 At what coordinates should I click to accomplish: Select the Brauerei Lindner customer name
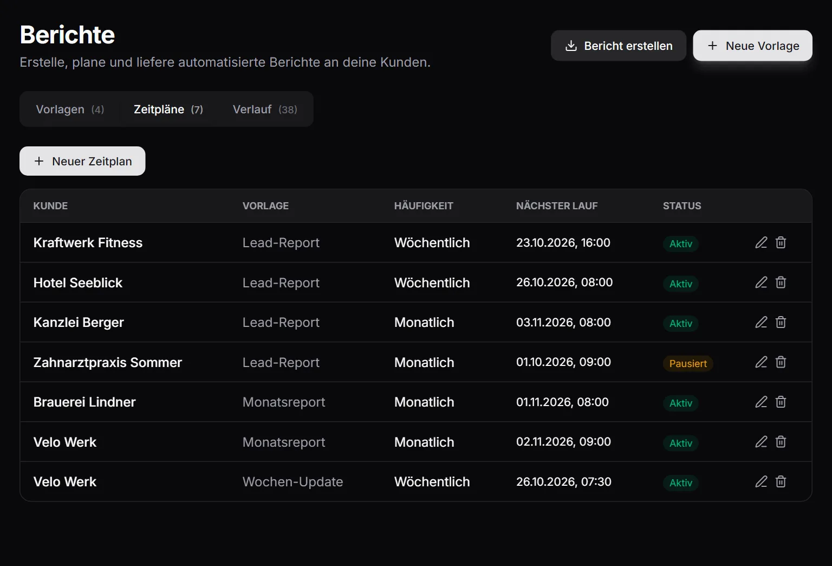pos(84,402)
